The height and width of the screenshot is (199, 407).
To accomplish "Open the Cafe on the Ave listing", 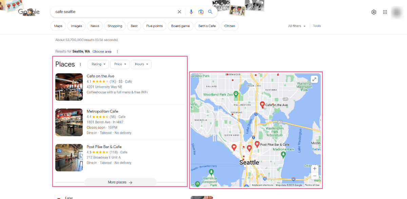I will pyautogui.click(x=100, y=76).
